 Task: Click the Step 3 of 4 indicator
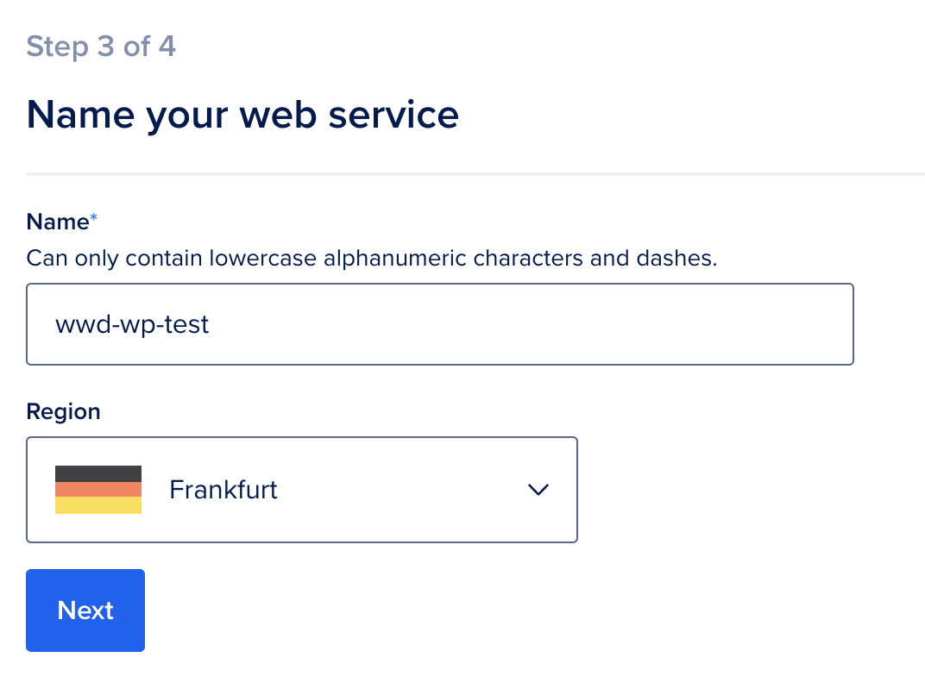point(101,47)
